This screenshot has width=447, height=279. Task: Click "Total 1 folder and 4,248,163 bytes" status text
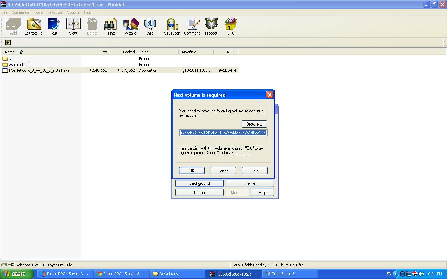pos(268,265)
